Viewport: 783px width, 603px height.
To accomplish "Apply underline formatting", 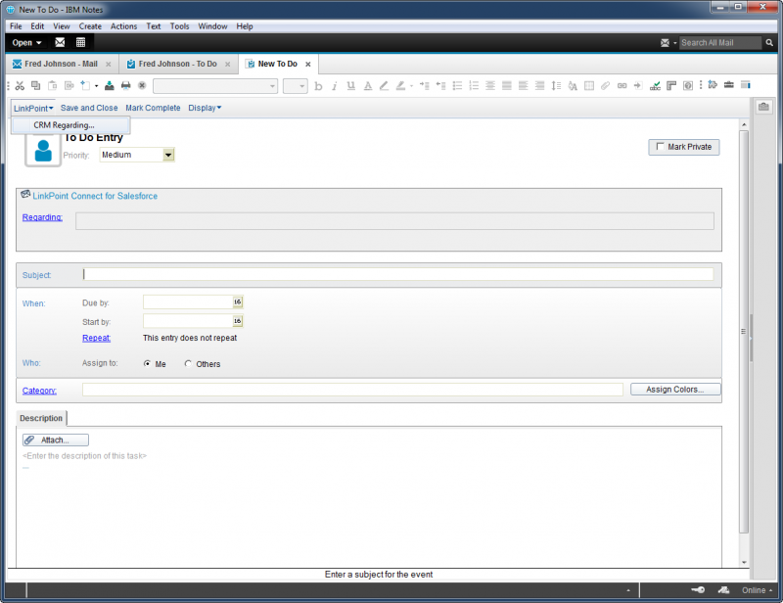I will [351, 86].
